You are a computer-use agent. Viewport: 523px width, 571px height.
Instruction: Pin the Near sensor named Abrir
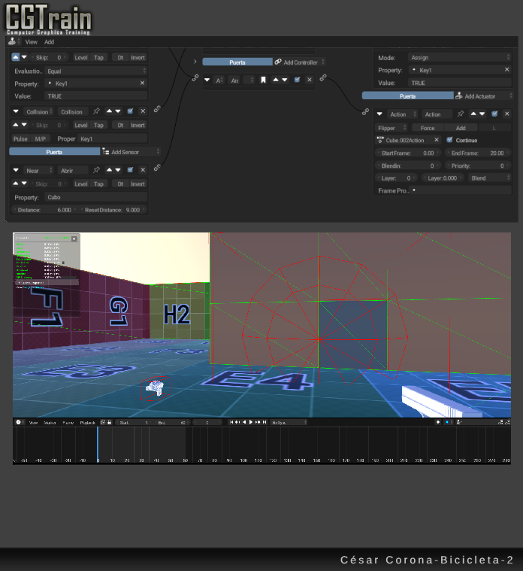pyautogui.click(x=96, y=171)
